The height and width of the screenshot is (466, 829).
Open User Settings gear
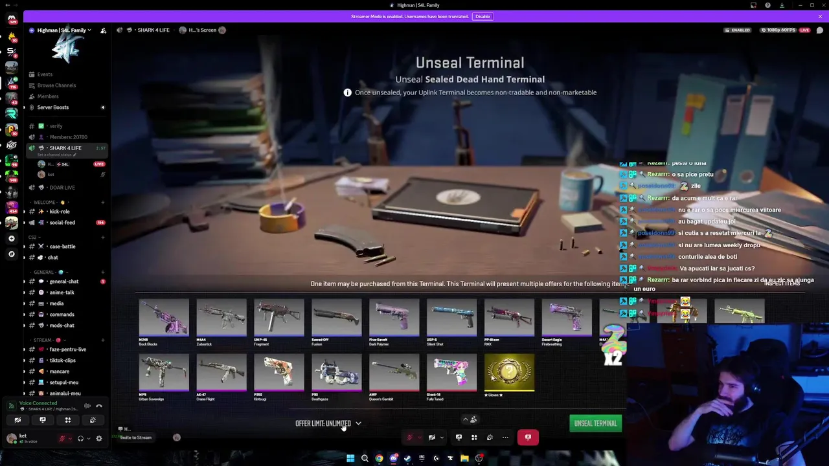point(99,439)
